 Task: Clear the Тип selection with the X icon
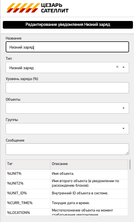coord(117,67)
